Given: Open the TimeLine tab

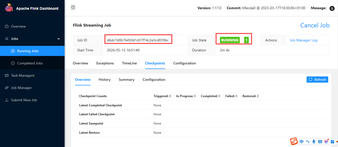Looking at the screenshot, I should click(x=129, y=63).
